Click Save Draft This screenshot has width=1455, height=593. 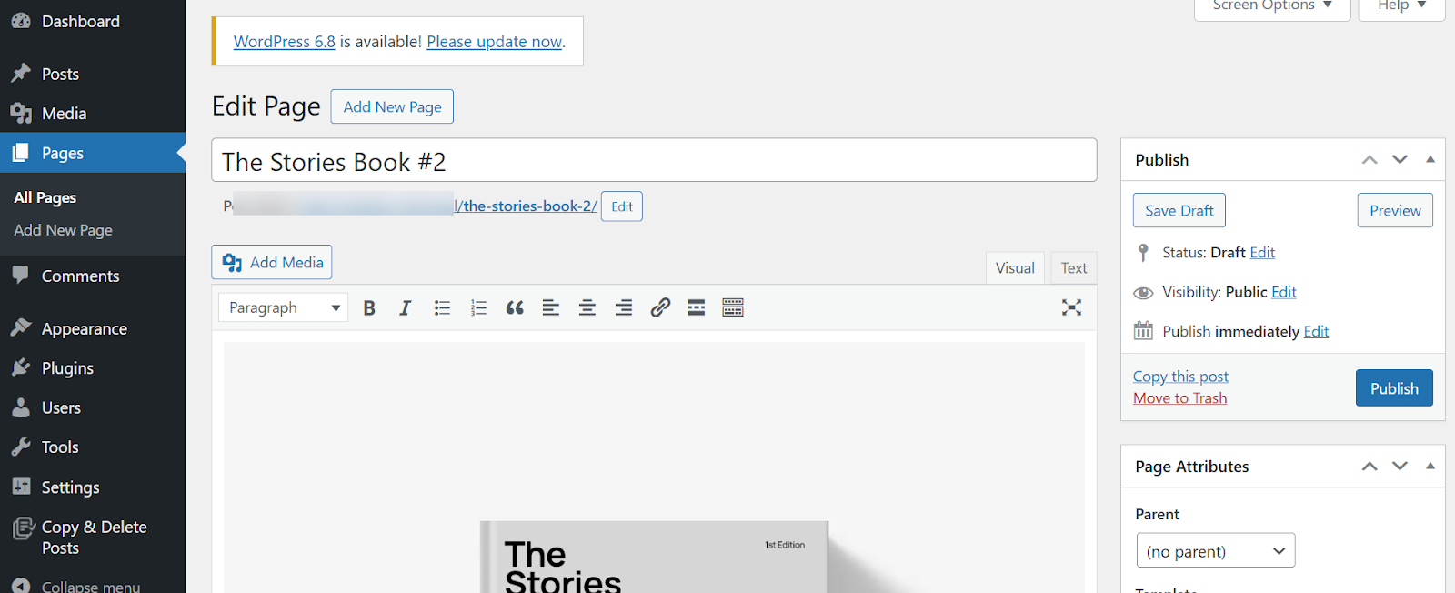point(1179,210)
